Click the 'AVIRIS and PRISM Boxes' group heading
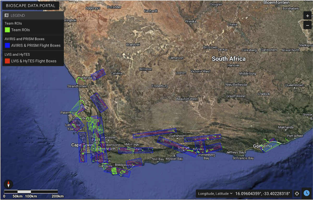 (25, 39)
